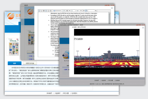The width and height of the screenshot is (148, 99).
Task: Click the document viewer's vertical scrollbar up arrow
Action: [x=110, y=13]
